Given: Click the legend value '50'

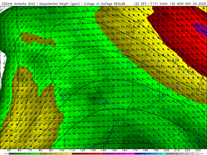Looking at the screenshot, I should pyautogui.click(x=9, y=150).
